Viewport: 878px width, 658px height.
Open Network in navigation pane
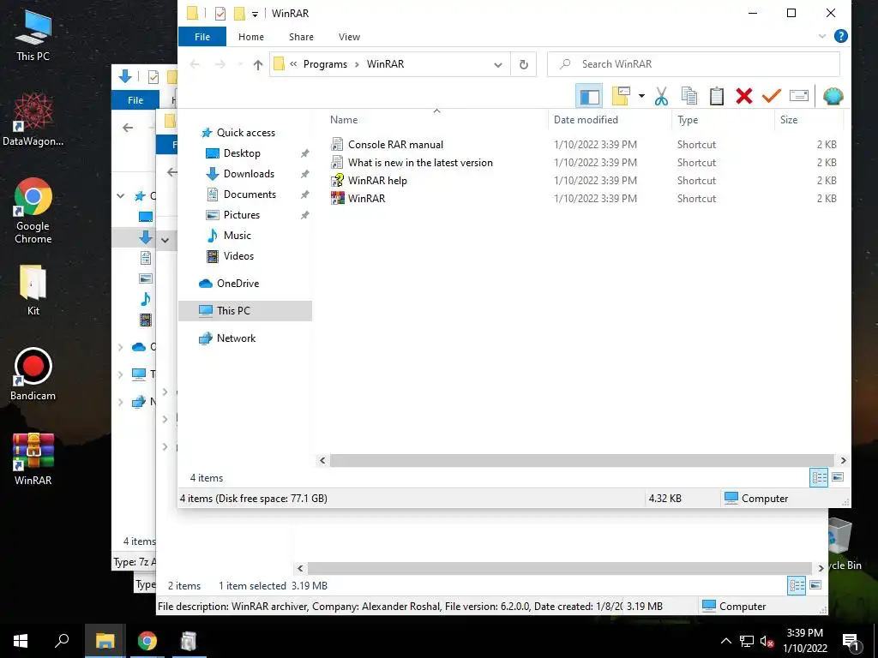tap(236, 338)
